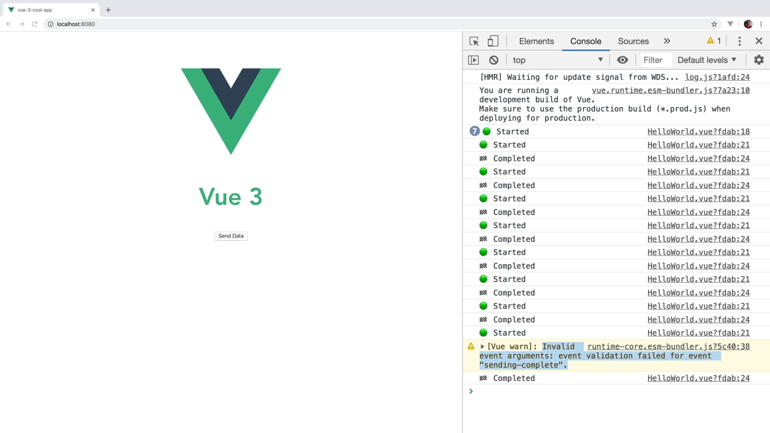Screen dimensions: 770x433
Task: Reload the page
Action: [x=34, y=24]
